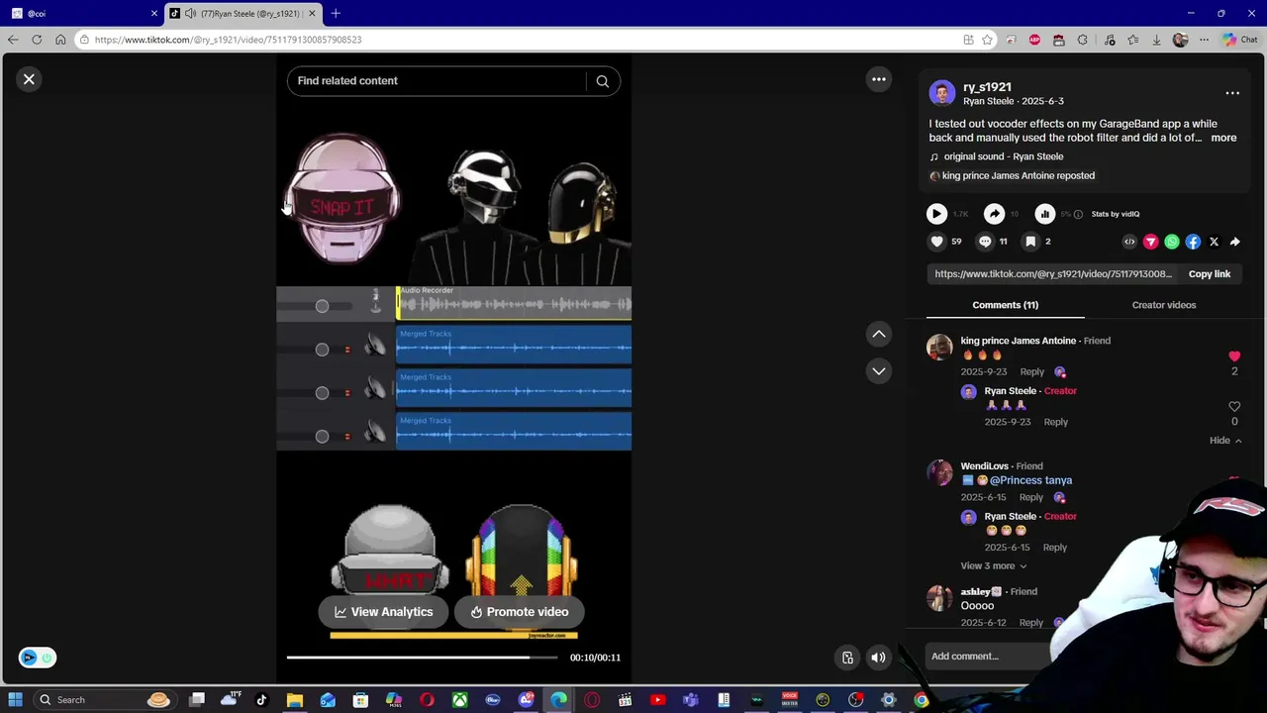Go to the next video with the down arrow

click(878, 370)
